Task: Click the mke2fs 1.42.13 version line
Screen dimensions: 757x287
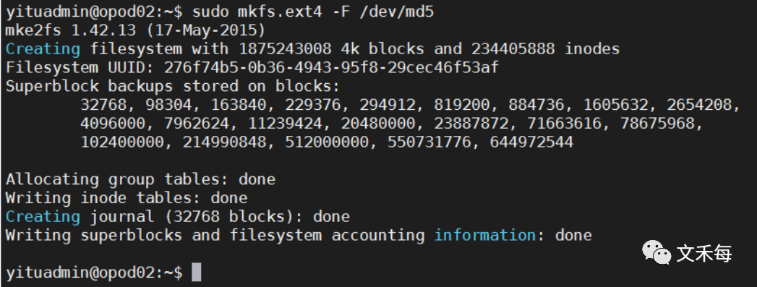Action: (x=136, y=30)
